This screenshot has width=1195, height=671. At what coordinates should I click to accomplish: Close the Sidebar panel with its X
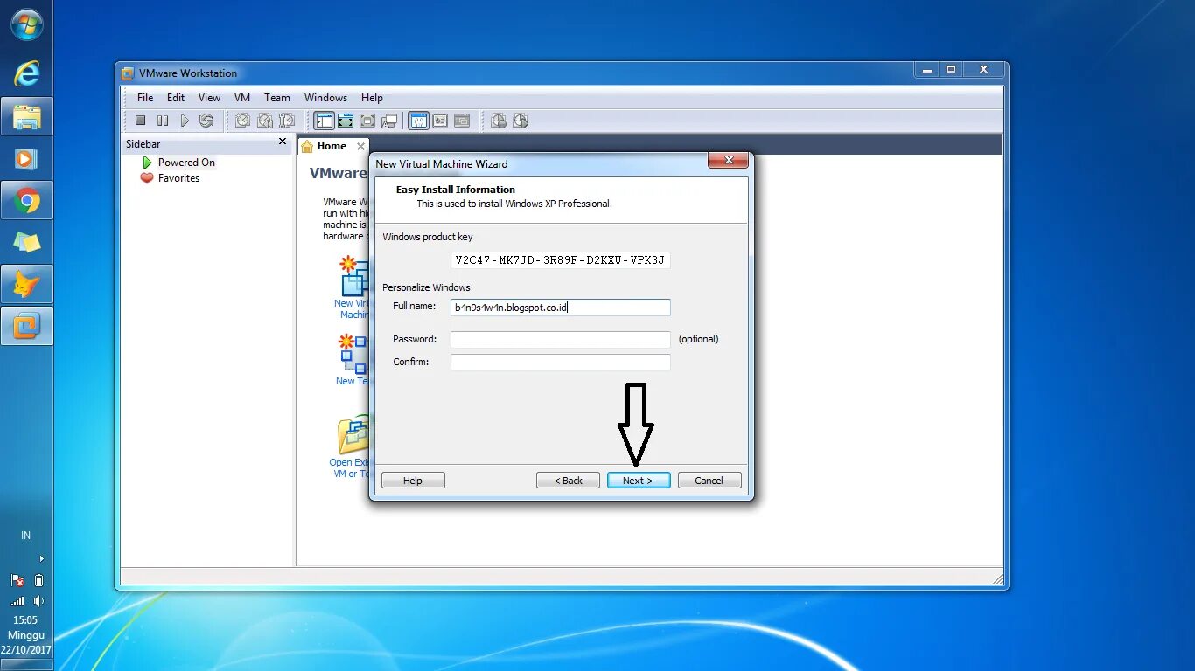click(x=283, y=142)
